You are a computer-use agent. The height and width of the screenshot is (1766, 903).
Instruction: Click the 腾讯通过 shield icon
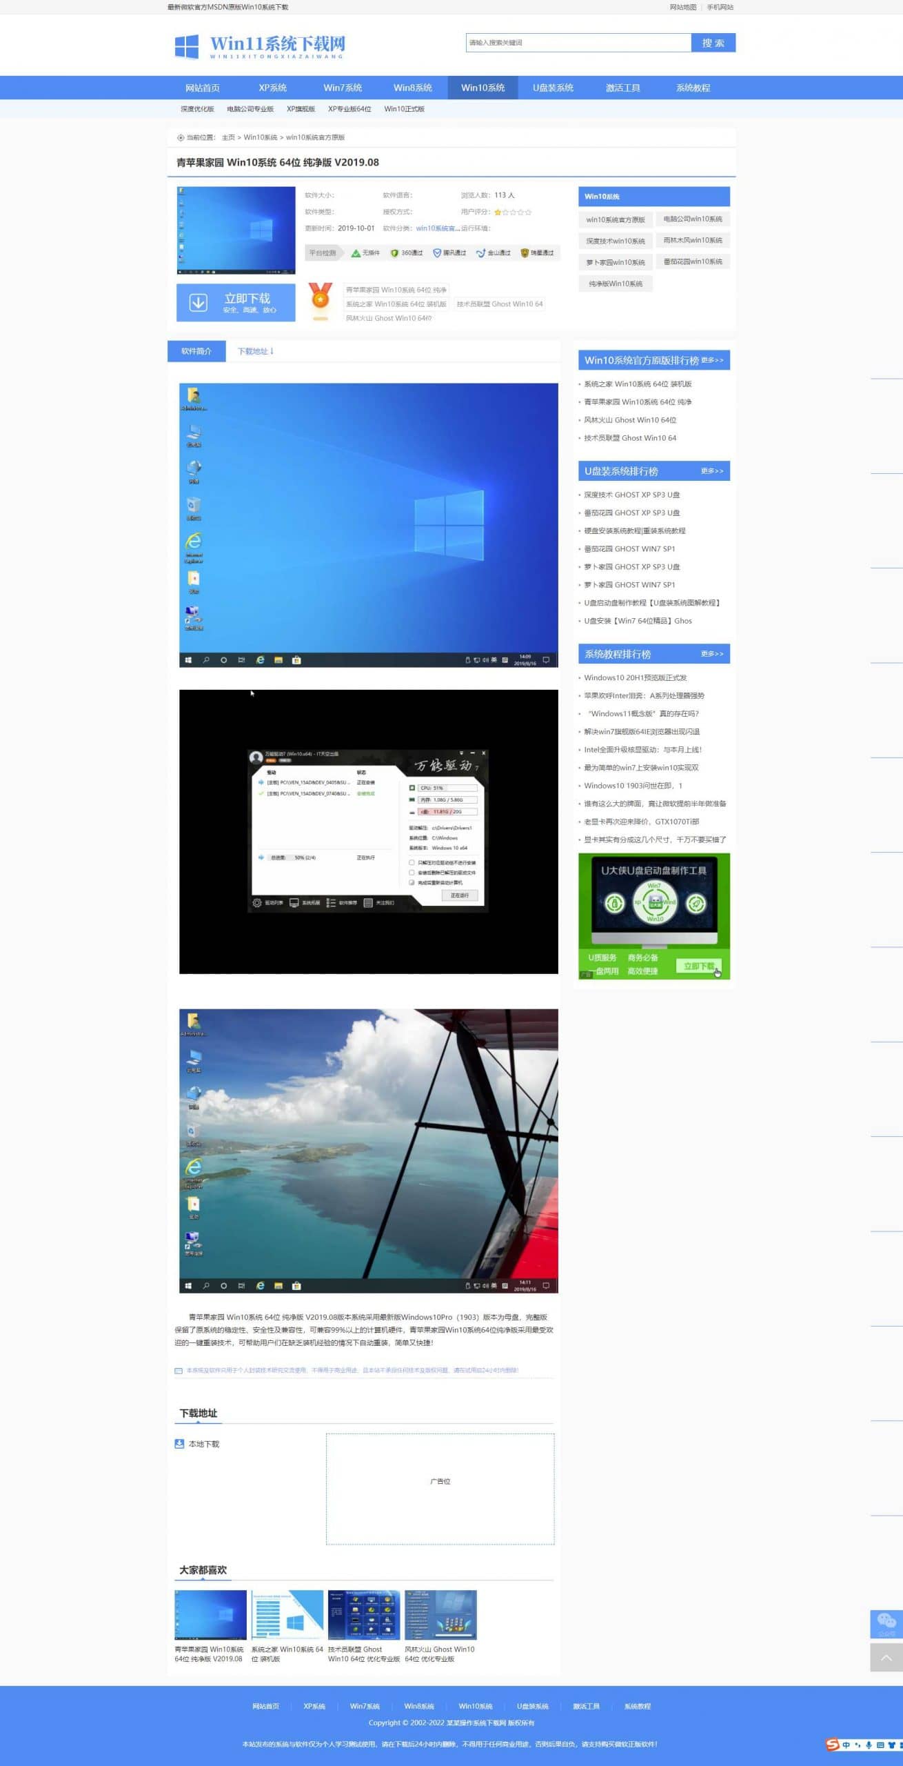pos(437,253)
